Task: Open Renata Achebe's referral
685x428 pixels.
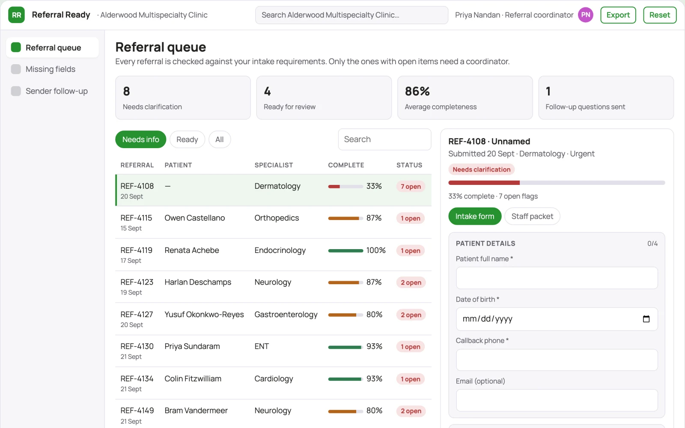Action: coord(273,255)
